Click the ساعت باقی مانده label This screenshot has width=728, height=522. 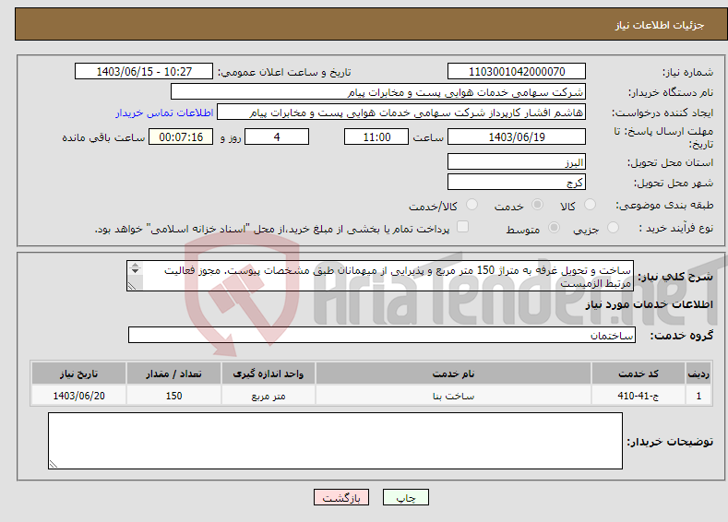(x=103, y=137)
